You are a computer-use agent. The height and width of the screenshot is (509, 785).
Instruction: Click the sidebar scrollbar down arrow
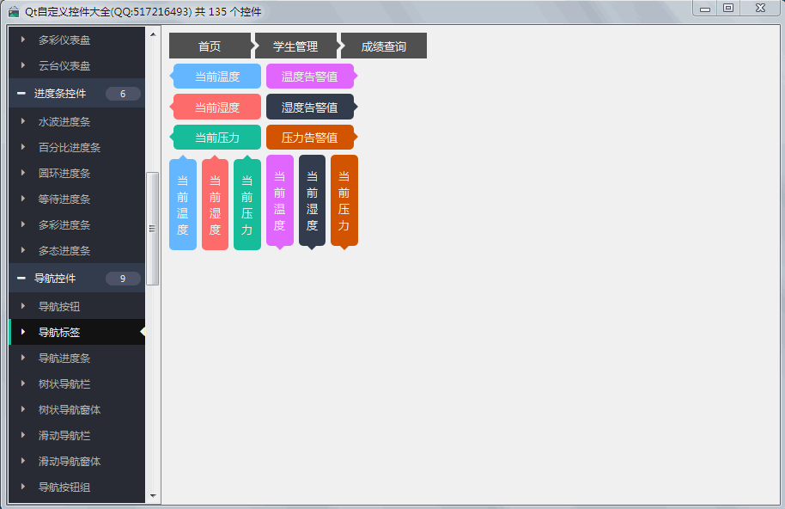153,496
